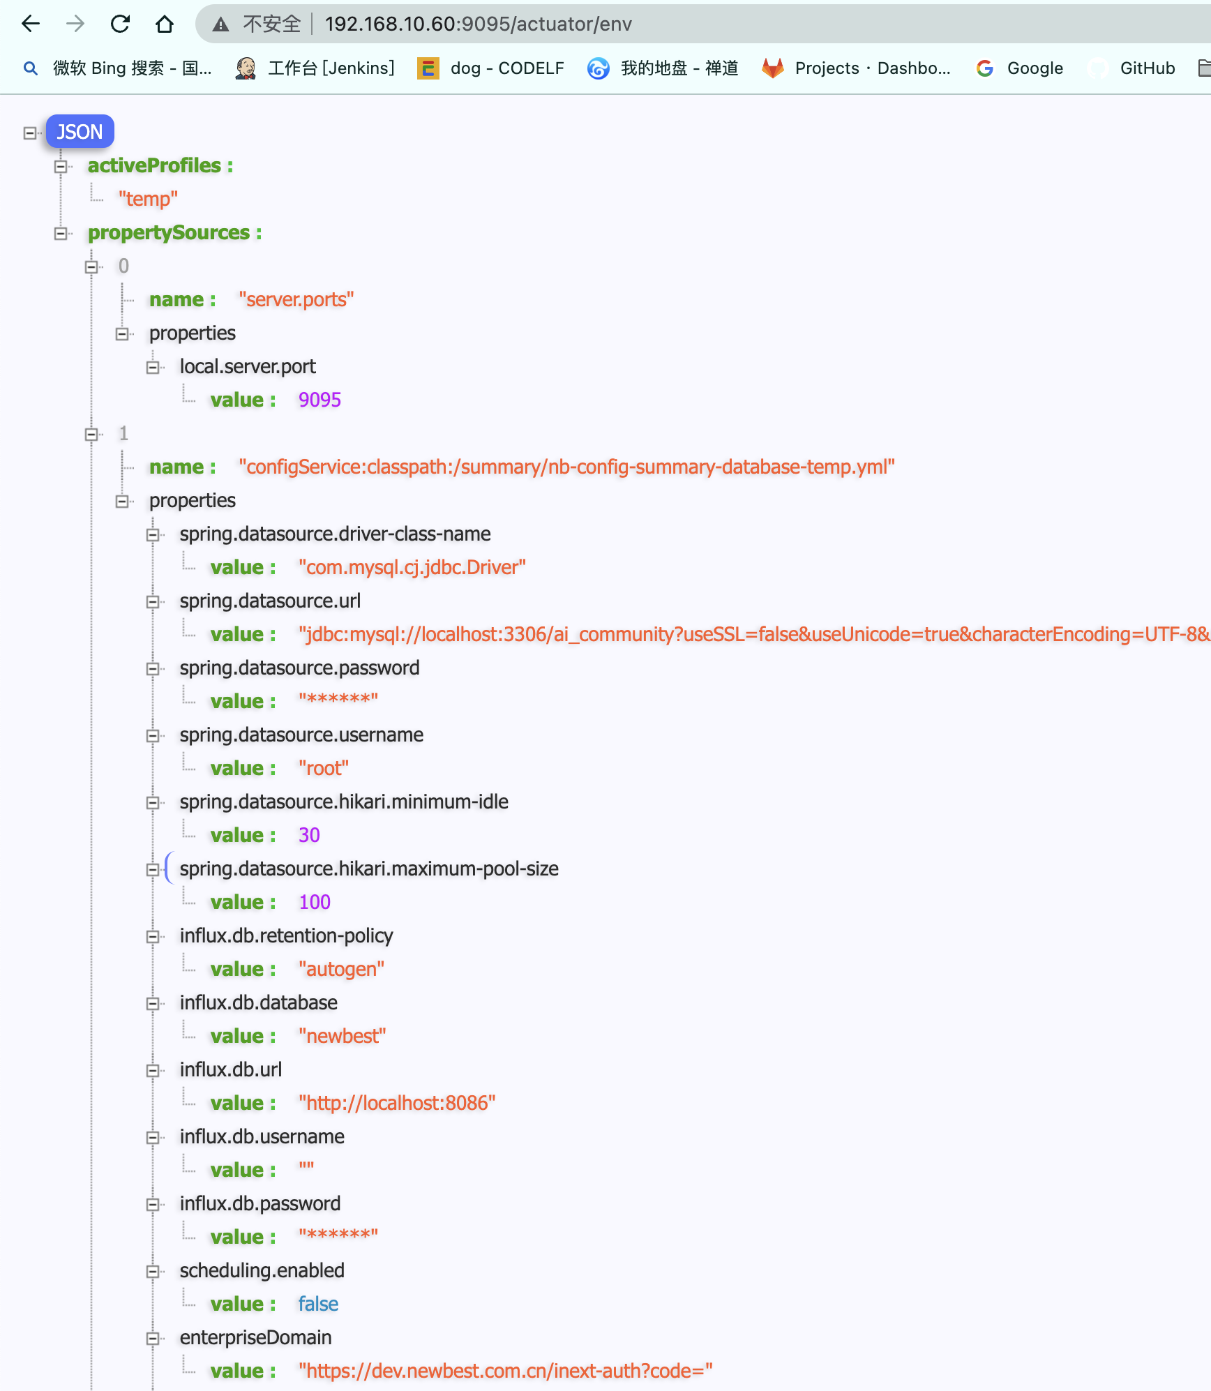Select the local.server.port key

248,366
